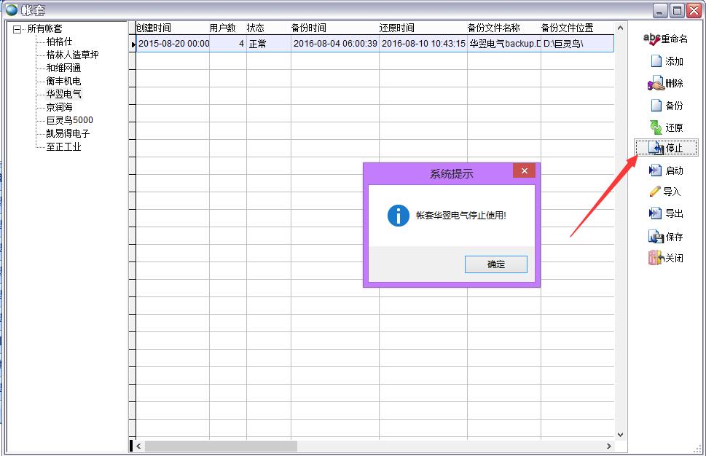The height and width of the screenshot is (456, 706).
Task: Click the Add (添加) account set icon
Action: [656, 62]
